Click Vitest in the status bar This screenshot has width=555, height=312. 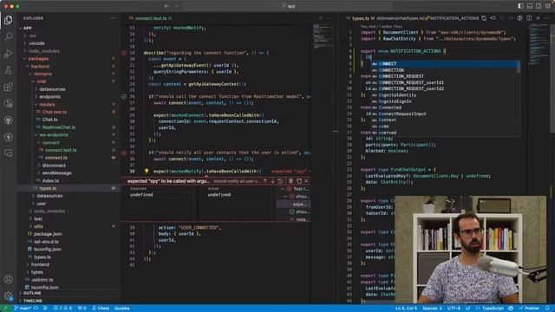pos(101,309)
